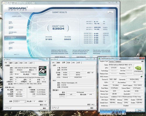
Task: Click Close button in GPU-Z
Action: pyautogui.click(x=140, y=110)
